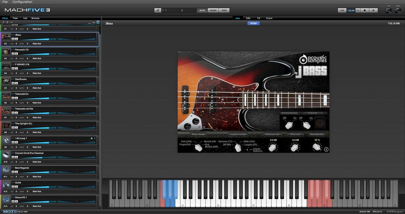
Task: Toggle the Cabinet Off/On knob
Action: pos(306,125)
